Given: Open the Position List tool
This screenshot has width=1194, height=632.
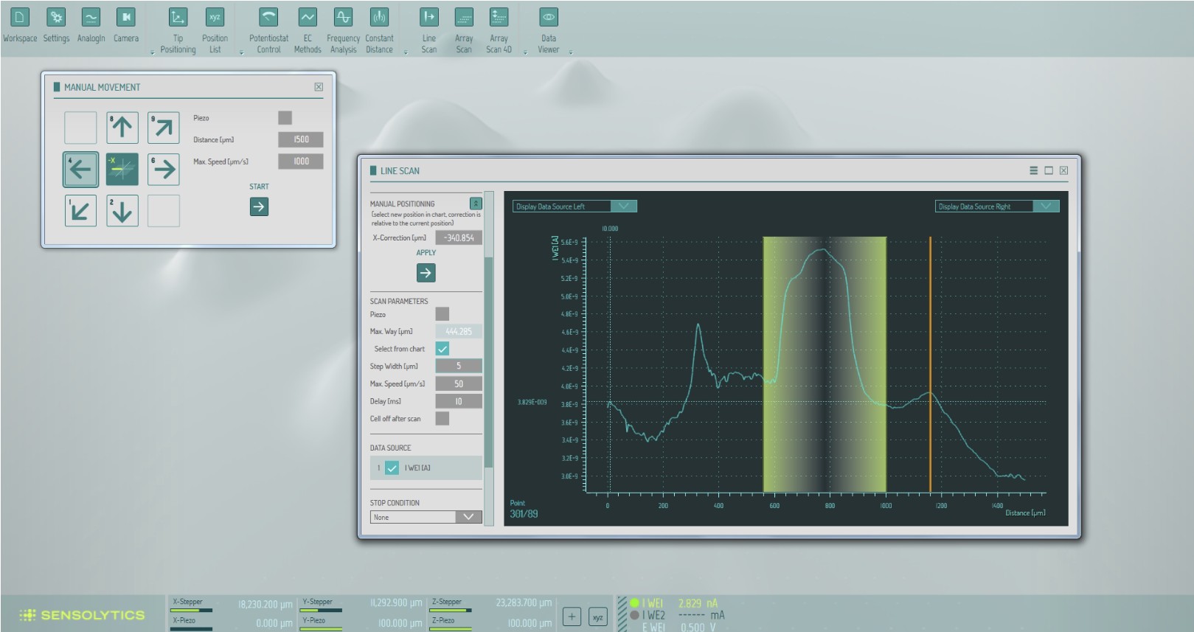Looking at the screenshot, I should [x=215, y=30].
